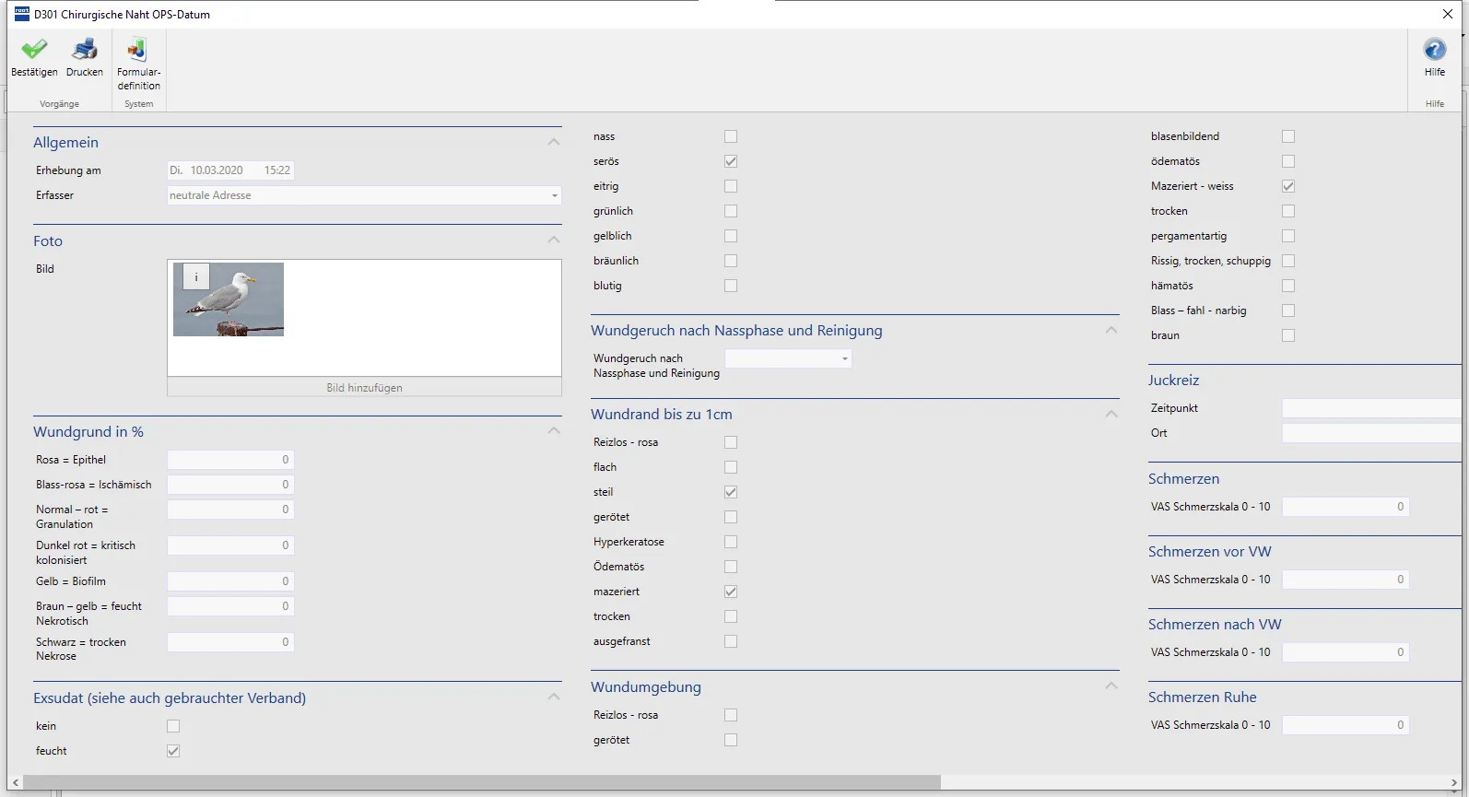This screenshot has height=797, width=1469.
Task: Click the scroll left arrow
Action: [x=16, y=782]
